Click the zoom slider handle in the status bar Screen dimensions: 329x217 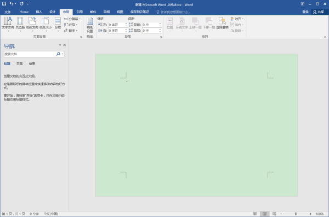[x=296, y=214]
